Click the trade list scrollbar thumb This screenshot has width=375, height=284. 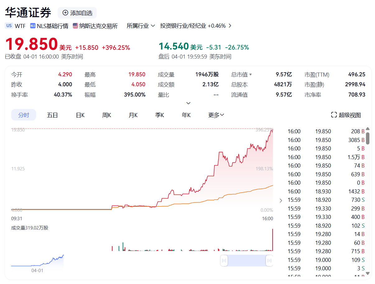click(368, 138)
